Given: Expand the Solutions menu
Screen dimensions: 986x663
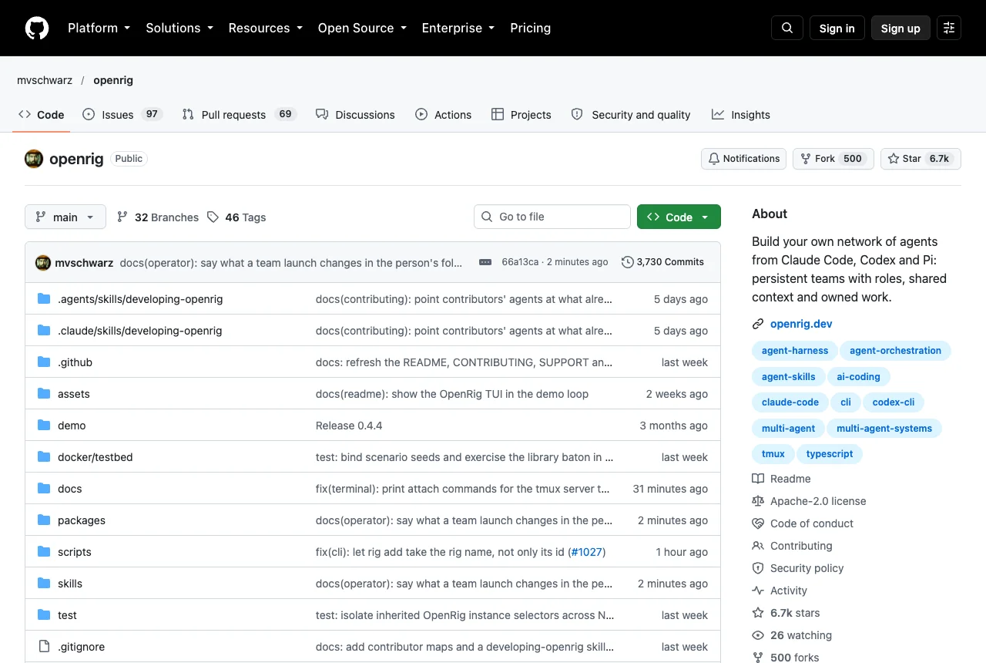Looking at the screenshot, I should coord(179,28).
